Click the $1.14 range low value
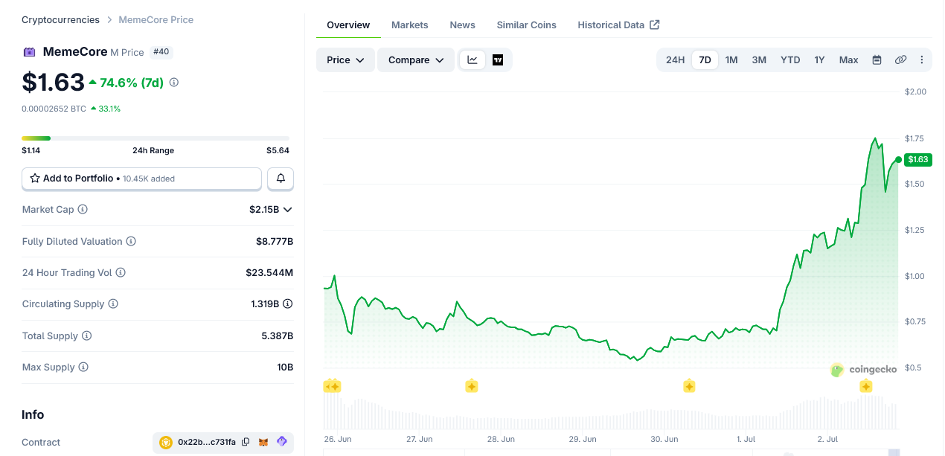This screenshot has width=945, height=456. tap(31, 150)
